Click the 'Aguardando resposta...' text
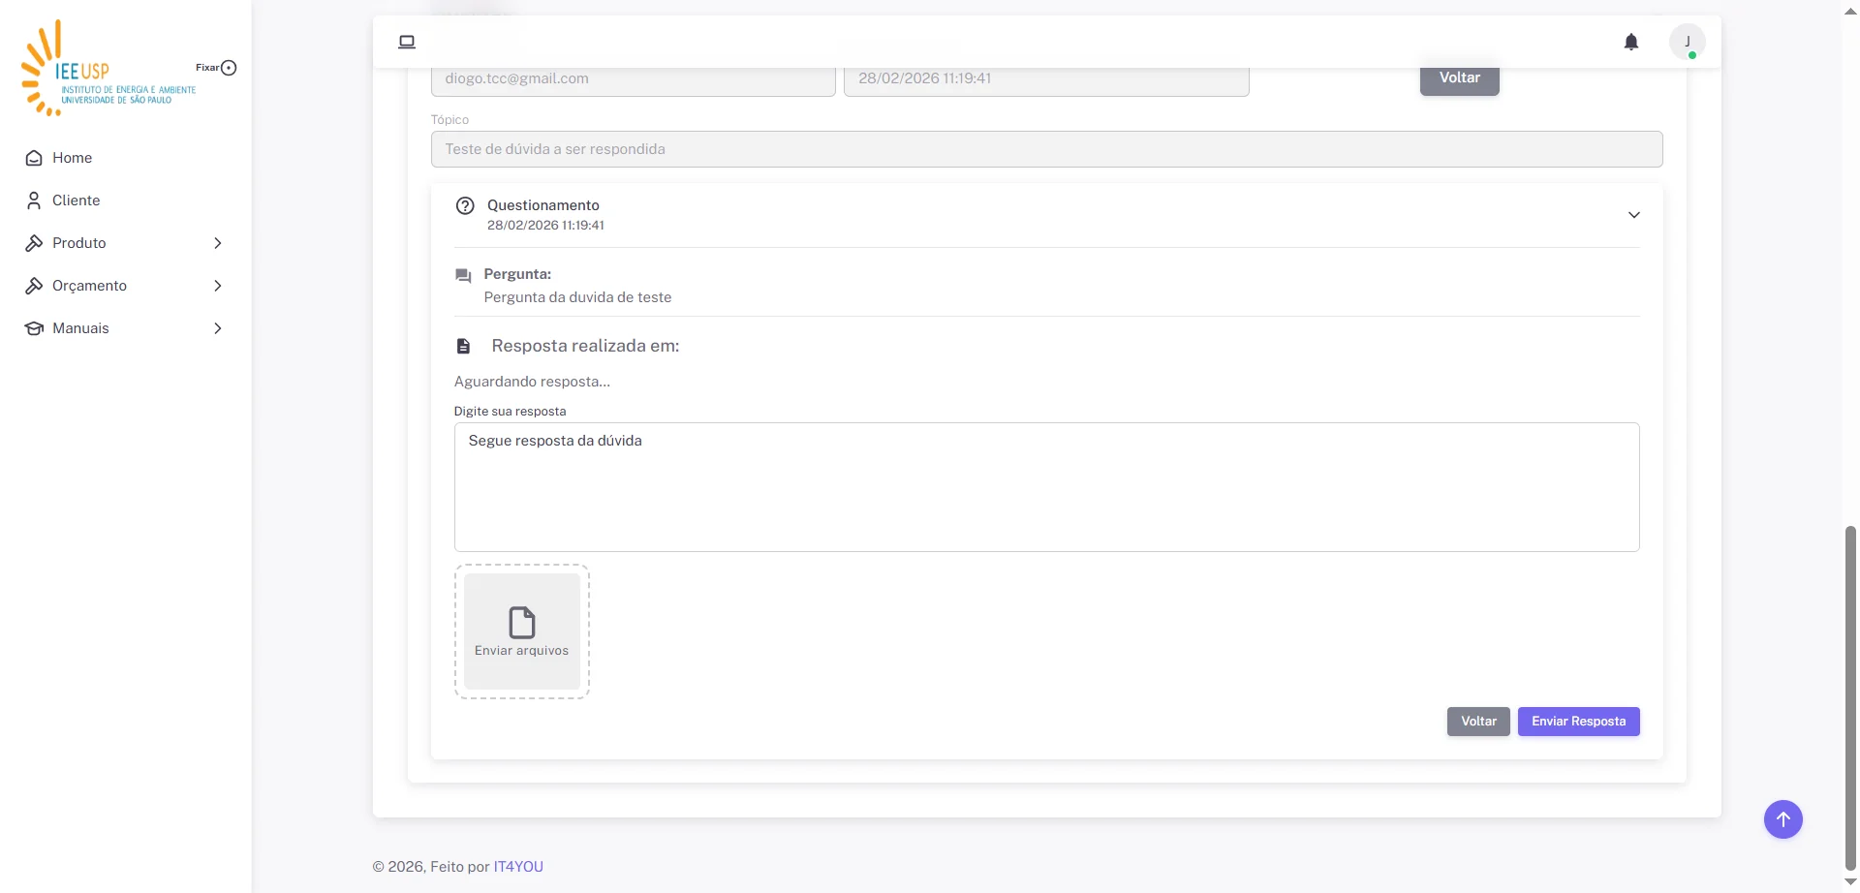This screenshot has height=893, width=1860. click(x=532, y=382)
